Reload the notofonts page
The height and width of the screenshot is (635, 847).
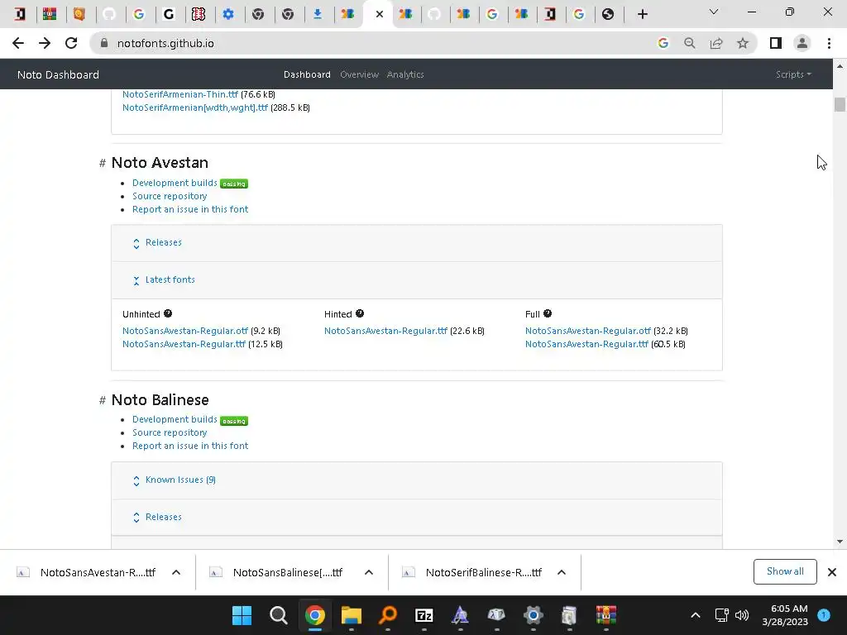(71, 43)
